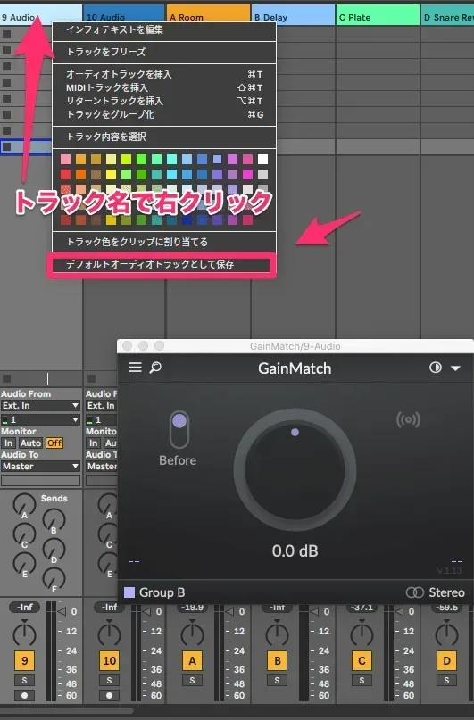This screenshot has width=474, height=720.
Task: Pick the red swatch starting second palette row
Action: click(66, 175)
